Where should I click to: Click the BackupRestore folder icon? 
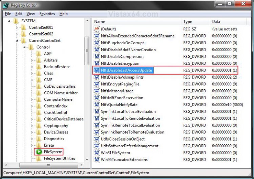pos(39,67)
